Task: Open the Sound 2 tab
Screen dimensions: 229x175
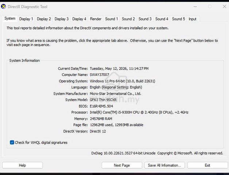Action: point(128,19)
